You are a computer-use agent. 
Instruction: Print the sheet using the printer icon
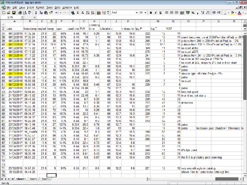click(x=20, y=13)
